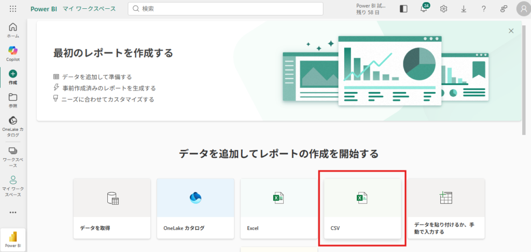Open the settings gear icon
This screenshot has height=252, width=531.
pos(443,9)
